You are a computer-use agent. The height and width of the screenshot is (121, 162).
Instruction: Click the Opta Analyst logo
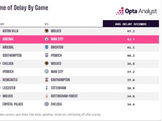click(136, 11)
